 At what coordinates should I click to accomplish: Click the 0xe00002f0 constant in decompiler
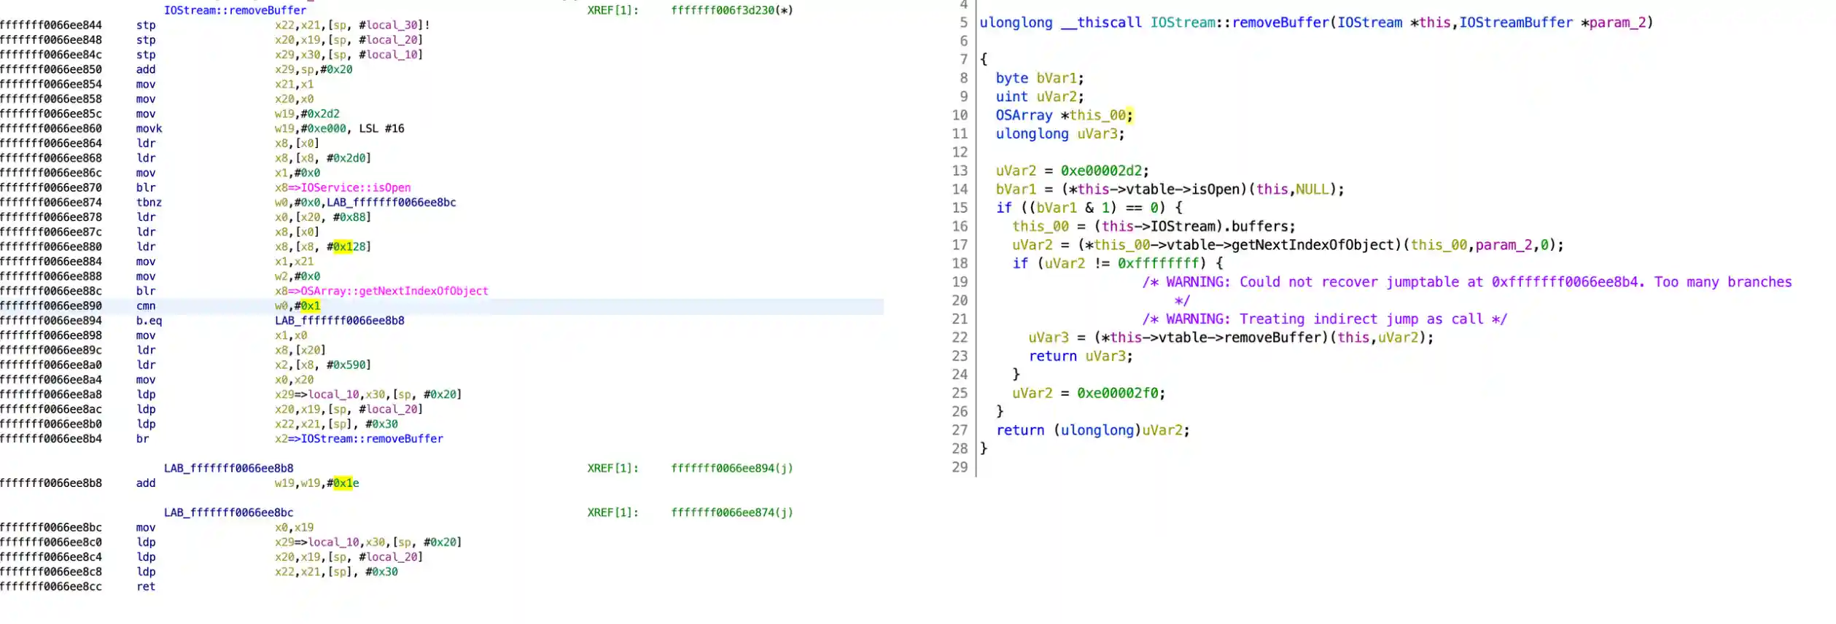pyautogui.click(x=1121, y=393)
